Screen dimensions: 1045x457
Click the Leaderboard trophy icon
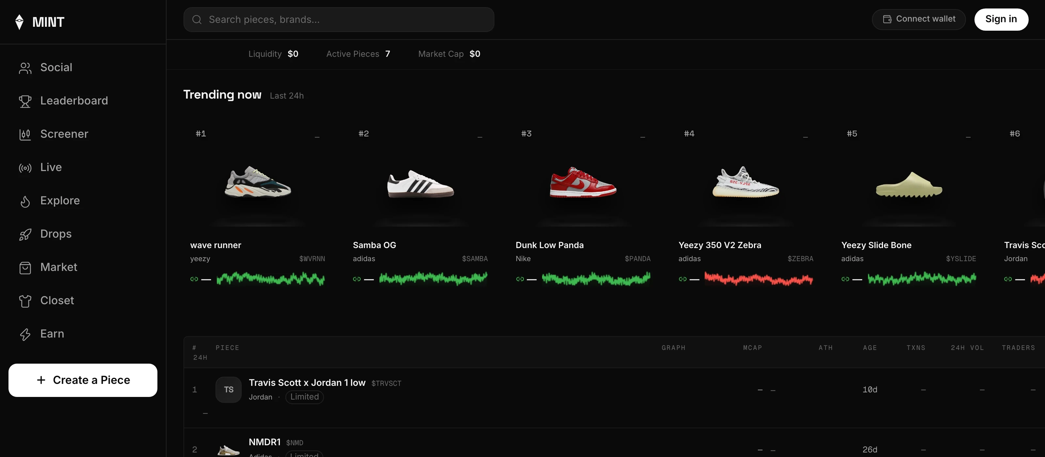click(25, 101)
